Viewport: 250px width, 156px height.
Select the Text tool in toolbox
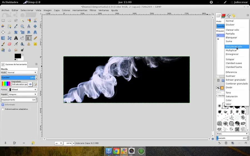pos(16,38)
